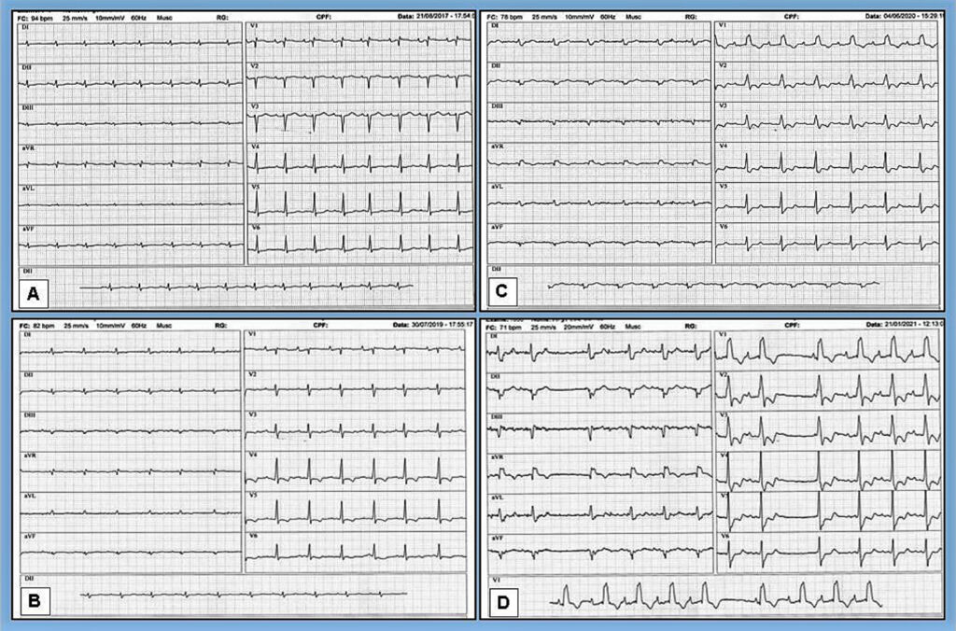Click the DII lead label in panel D
Screen dimensions: 956x631
click(496, 377)
